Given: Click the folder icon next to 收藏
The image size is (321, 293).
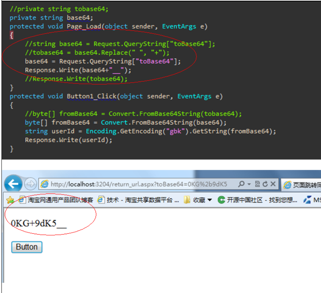Looking at the screenshot, I should tap(187, 200).
